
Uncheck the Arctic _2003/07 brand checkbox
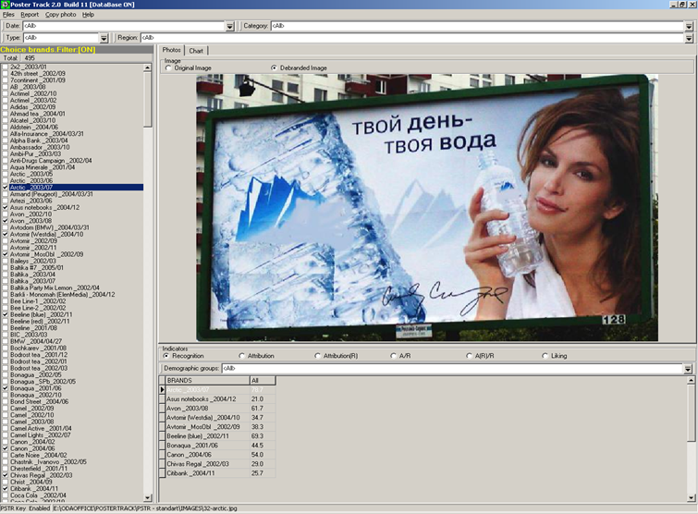tap(6, 188)
